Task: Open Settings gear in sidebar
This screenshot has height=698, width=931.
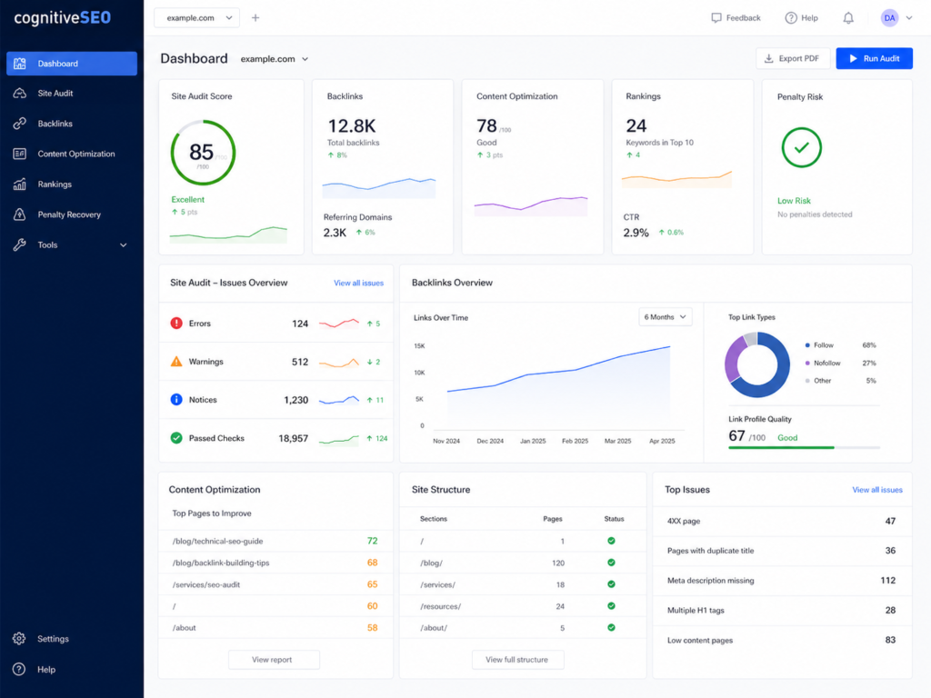Action: (x=19, y=639)
